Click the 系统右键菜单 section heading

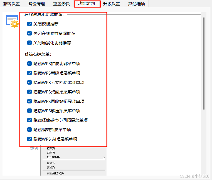[x=38, y=54]
